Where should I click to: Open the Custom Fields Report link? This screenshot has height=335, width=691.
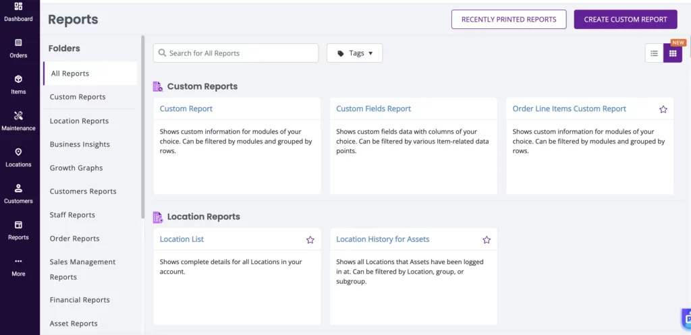373,109
